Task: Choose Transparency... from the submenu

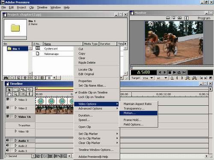Action: pyautogui.click(x=138, y=108)
